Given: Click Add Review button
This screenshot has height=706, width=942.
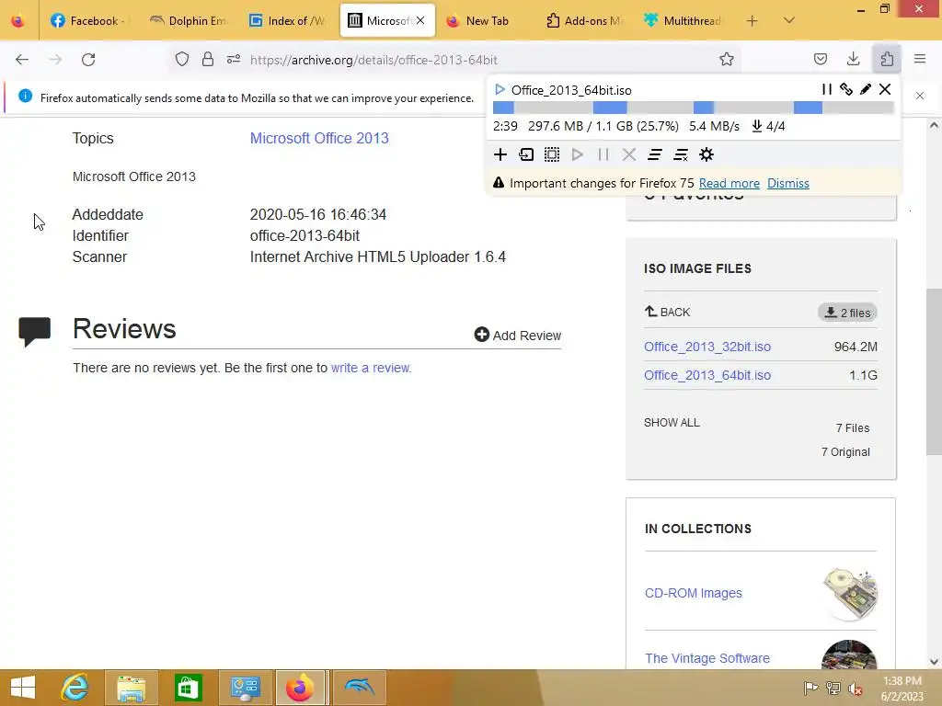Looking at the screenshot, I should (517, 335).
